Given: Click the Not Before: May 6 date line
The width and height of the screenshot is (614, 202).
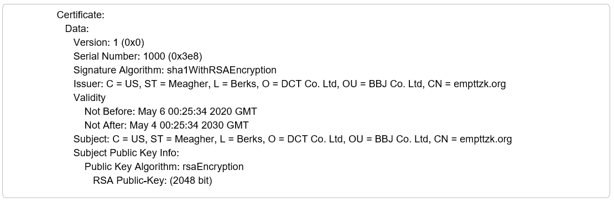Looking at the screenshot, I should (171, 111).
